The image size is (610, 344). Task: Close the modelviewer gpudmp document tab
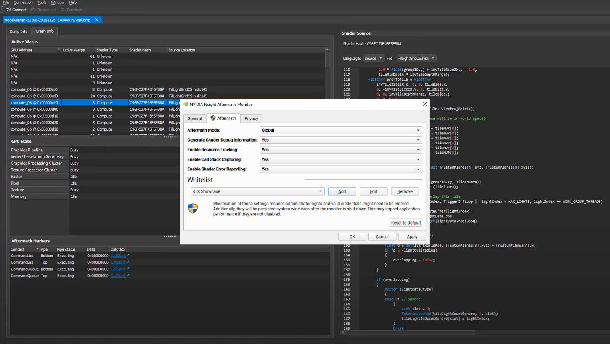(x=96, y=20)
